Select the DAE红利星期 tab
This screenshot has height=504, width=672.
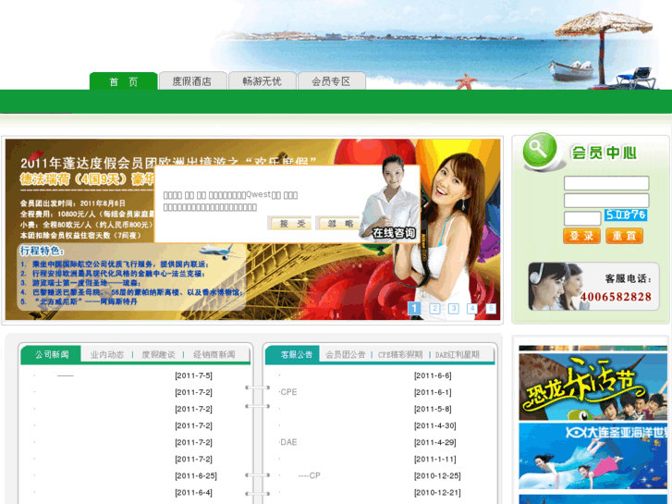457,355
